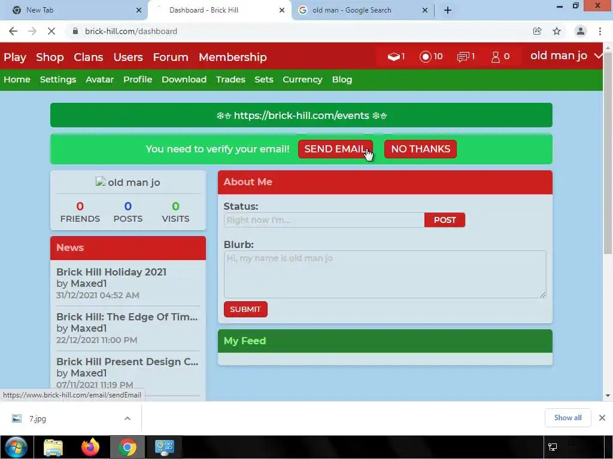The height and width of the screenshot is (459, 613).
Task: Go to the Clans page
Action: (x=89, y=57)
